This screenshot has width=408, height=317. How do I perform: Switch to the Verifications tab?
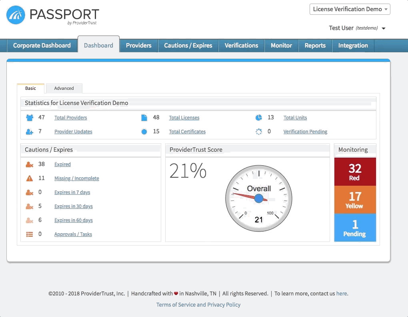[242, 46]
